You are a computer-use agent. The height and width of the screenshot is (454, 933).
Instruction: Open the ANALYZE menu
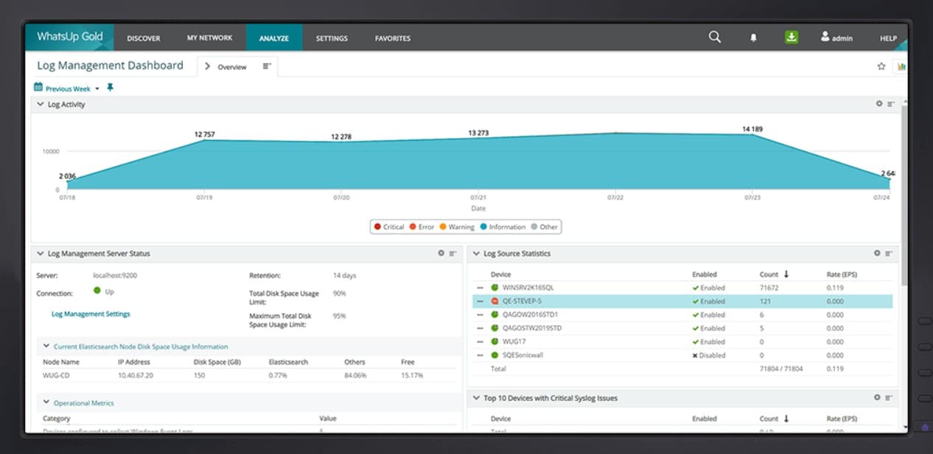coord(273,38)
